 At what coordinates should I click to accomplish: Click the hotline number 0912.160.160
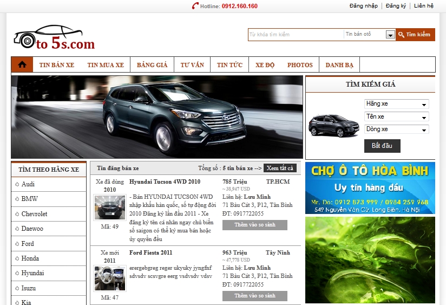pos(239,6)
